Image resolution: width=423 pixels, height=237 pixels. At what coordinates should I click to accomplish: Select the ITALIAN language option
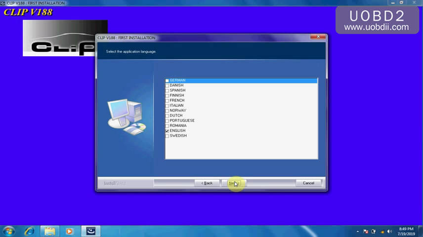[x=168, y=106]
